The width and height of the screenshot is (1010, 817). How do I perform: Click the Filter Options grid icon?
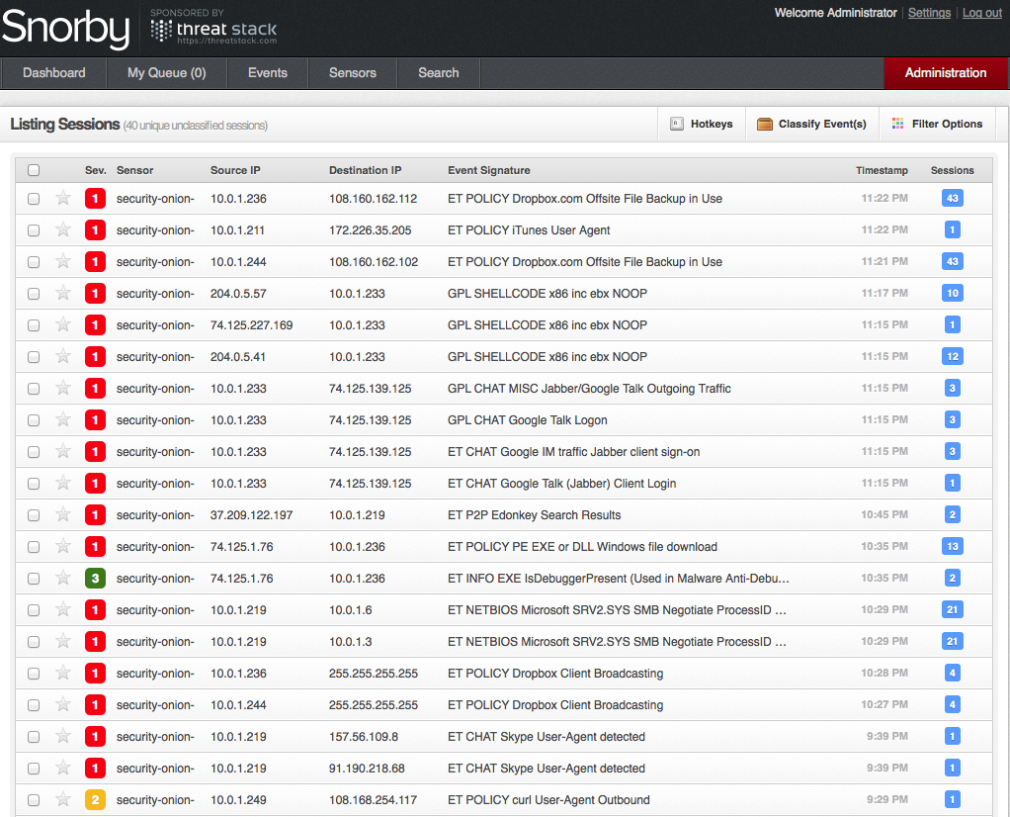897,125
